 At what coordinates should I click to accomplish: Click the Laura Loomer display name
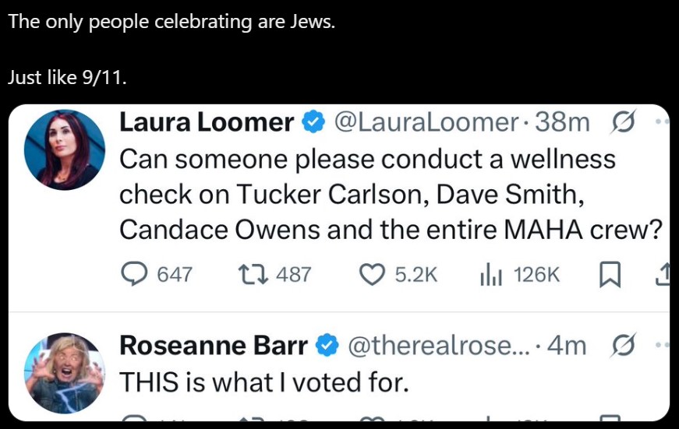pyautogui.click(x=207, y=122)
